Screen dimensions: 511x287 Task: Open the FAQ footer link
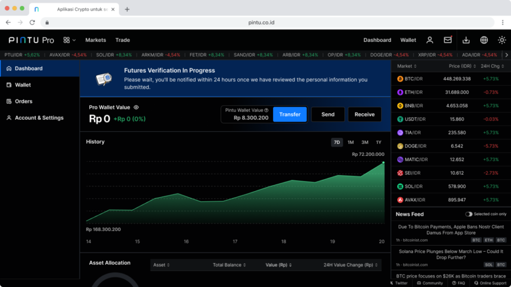pyautogui.click(x=459, y=283)
